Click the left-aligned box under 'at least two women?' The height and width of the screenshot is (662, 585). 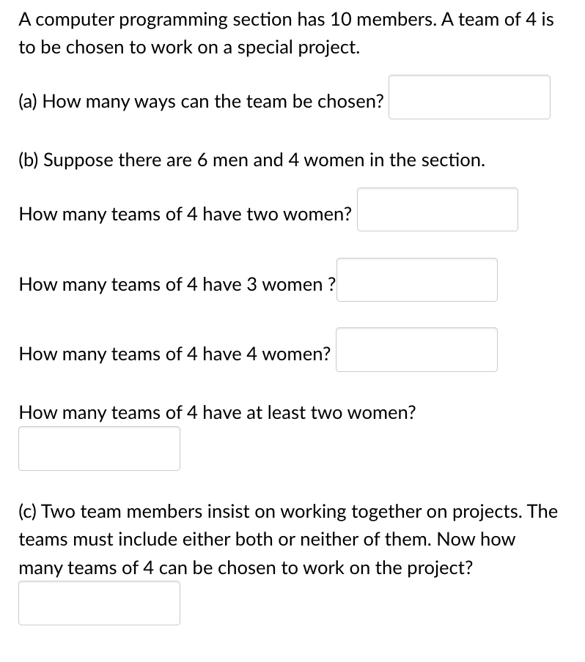[x=99, y=447]
